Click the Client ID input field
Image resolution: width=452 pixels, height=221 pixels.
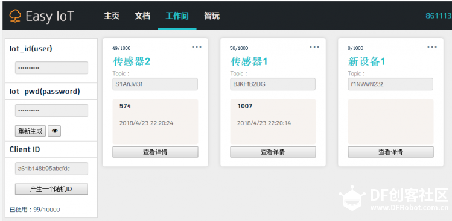click(x=52, y=169)
